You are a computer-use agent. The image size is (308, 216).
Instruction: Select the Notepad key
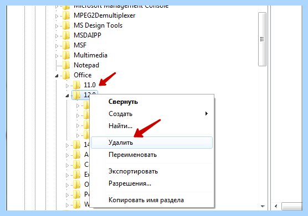point(86,65)
